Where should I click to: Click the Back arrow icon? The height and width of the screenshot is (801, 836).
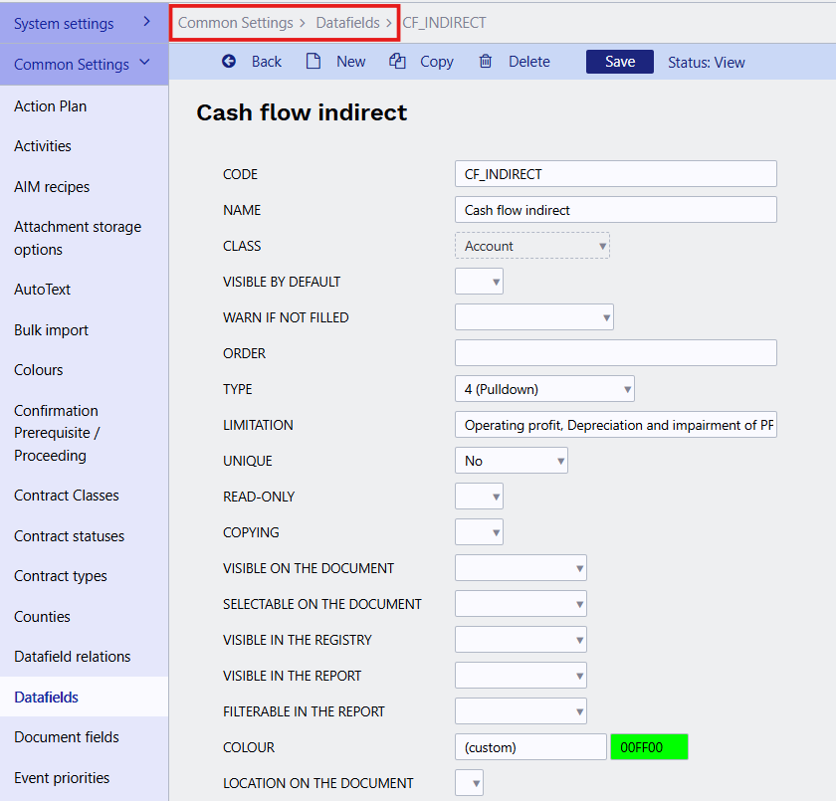229,62
